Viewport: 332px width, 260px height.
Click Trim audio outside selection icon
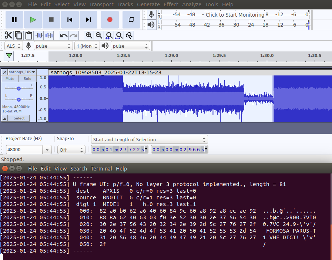(39, 36)
